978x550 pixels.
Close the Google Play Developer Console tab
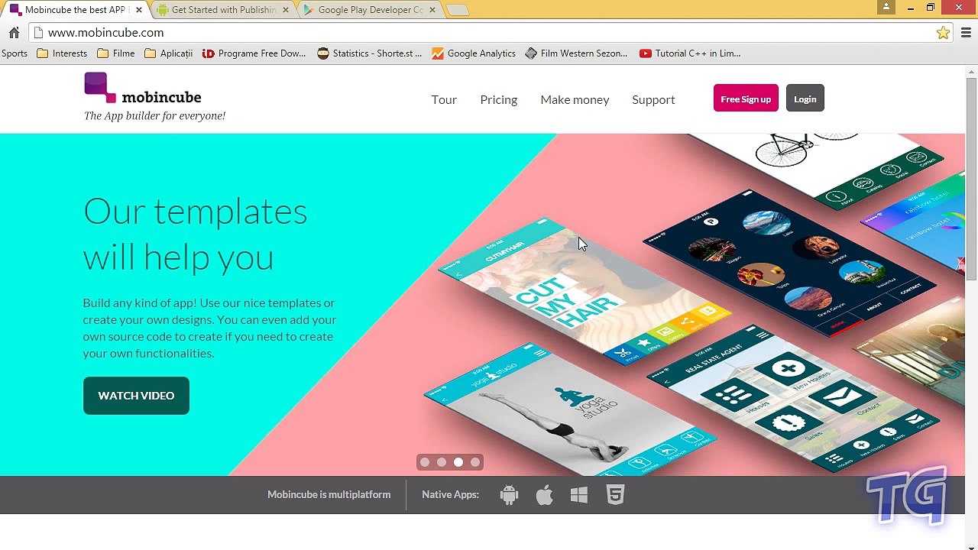coord(432,10)
